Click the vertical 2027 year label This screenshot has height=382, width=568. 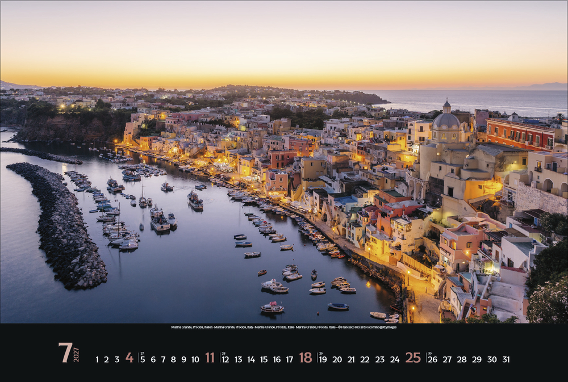point(77,355)
